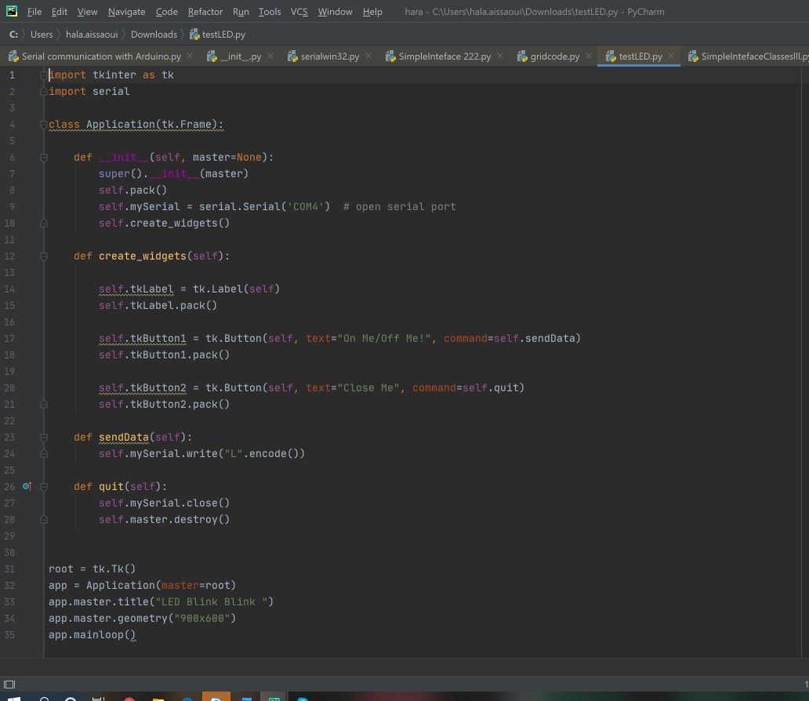Switch to SimpleInteface 222.py tab
The image size is (809, 701).
tap(444, 56)
